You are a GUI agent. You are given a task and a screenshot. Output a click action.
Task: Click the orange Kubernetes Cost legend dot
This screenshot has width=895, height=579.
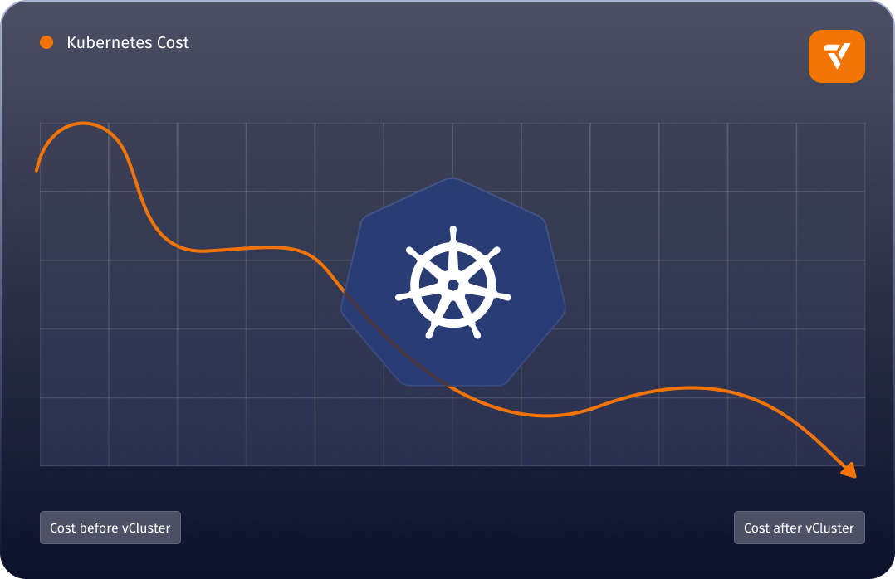(46, 42)
